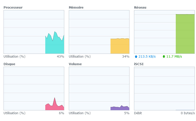Click the Volume panel title

coord(75,64)
